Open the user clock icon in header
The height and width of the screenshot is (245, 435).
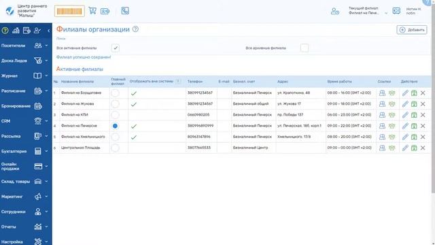tap(335, 11)
